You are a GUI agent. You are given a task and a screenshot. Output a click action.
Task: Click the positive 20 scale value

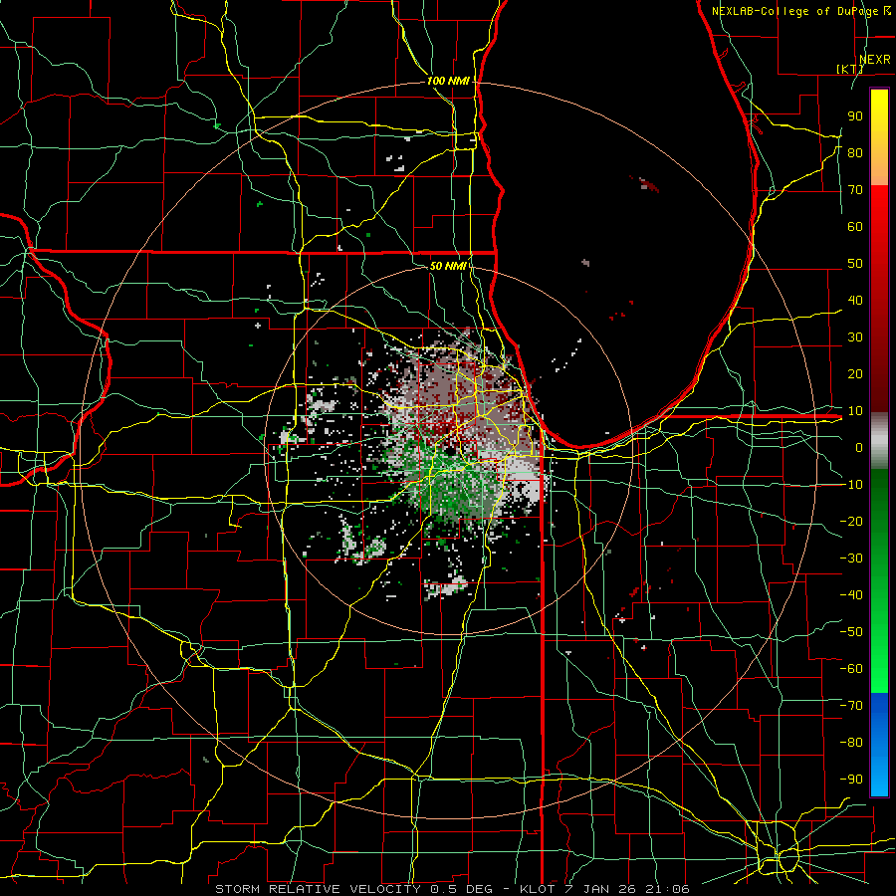[855, 373]
